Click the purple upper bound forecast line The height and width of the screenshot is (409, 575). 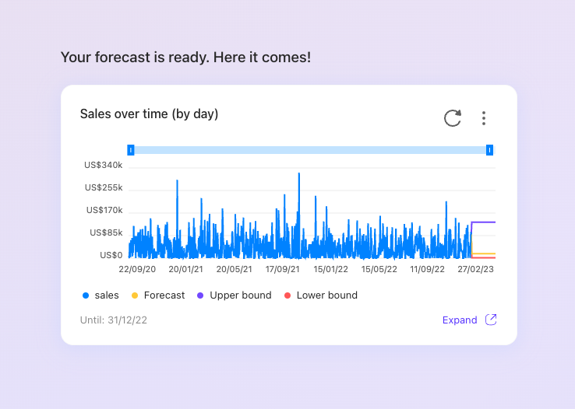tap(485, 222)
